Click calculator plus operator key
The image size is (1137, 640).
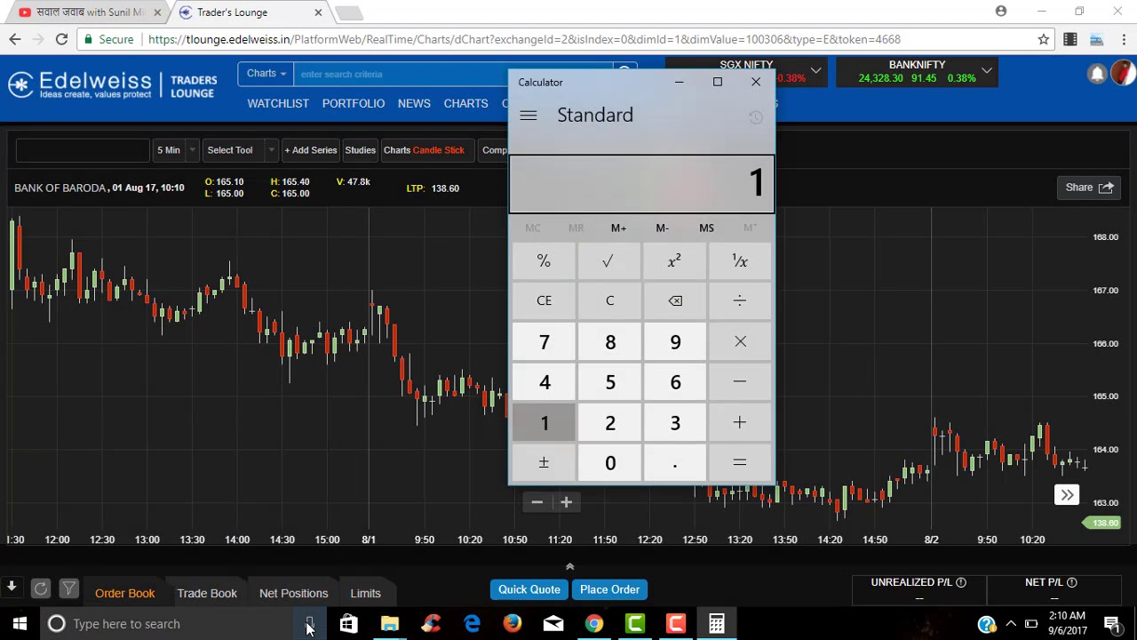click(x=740, y=422)
